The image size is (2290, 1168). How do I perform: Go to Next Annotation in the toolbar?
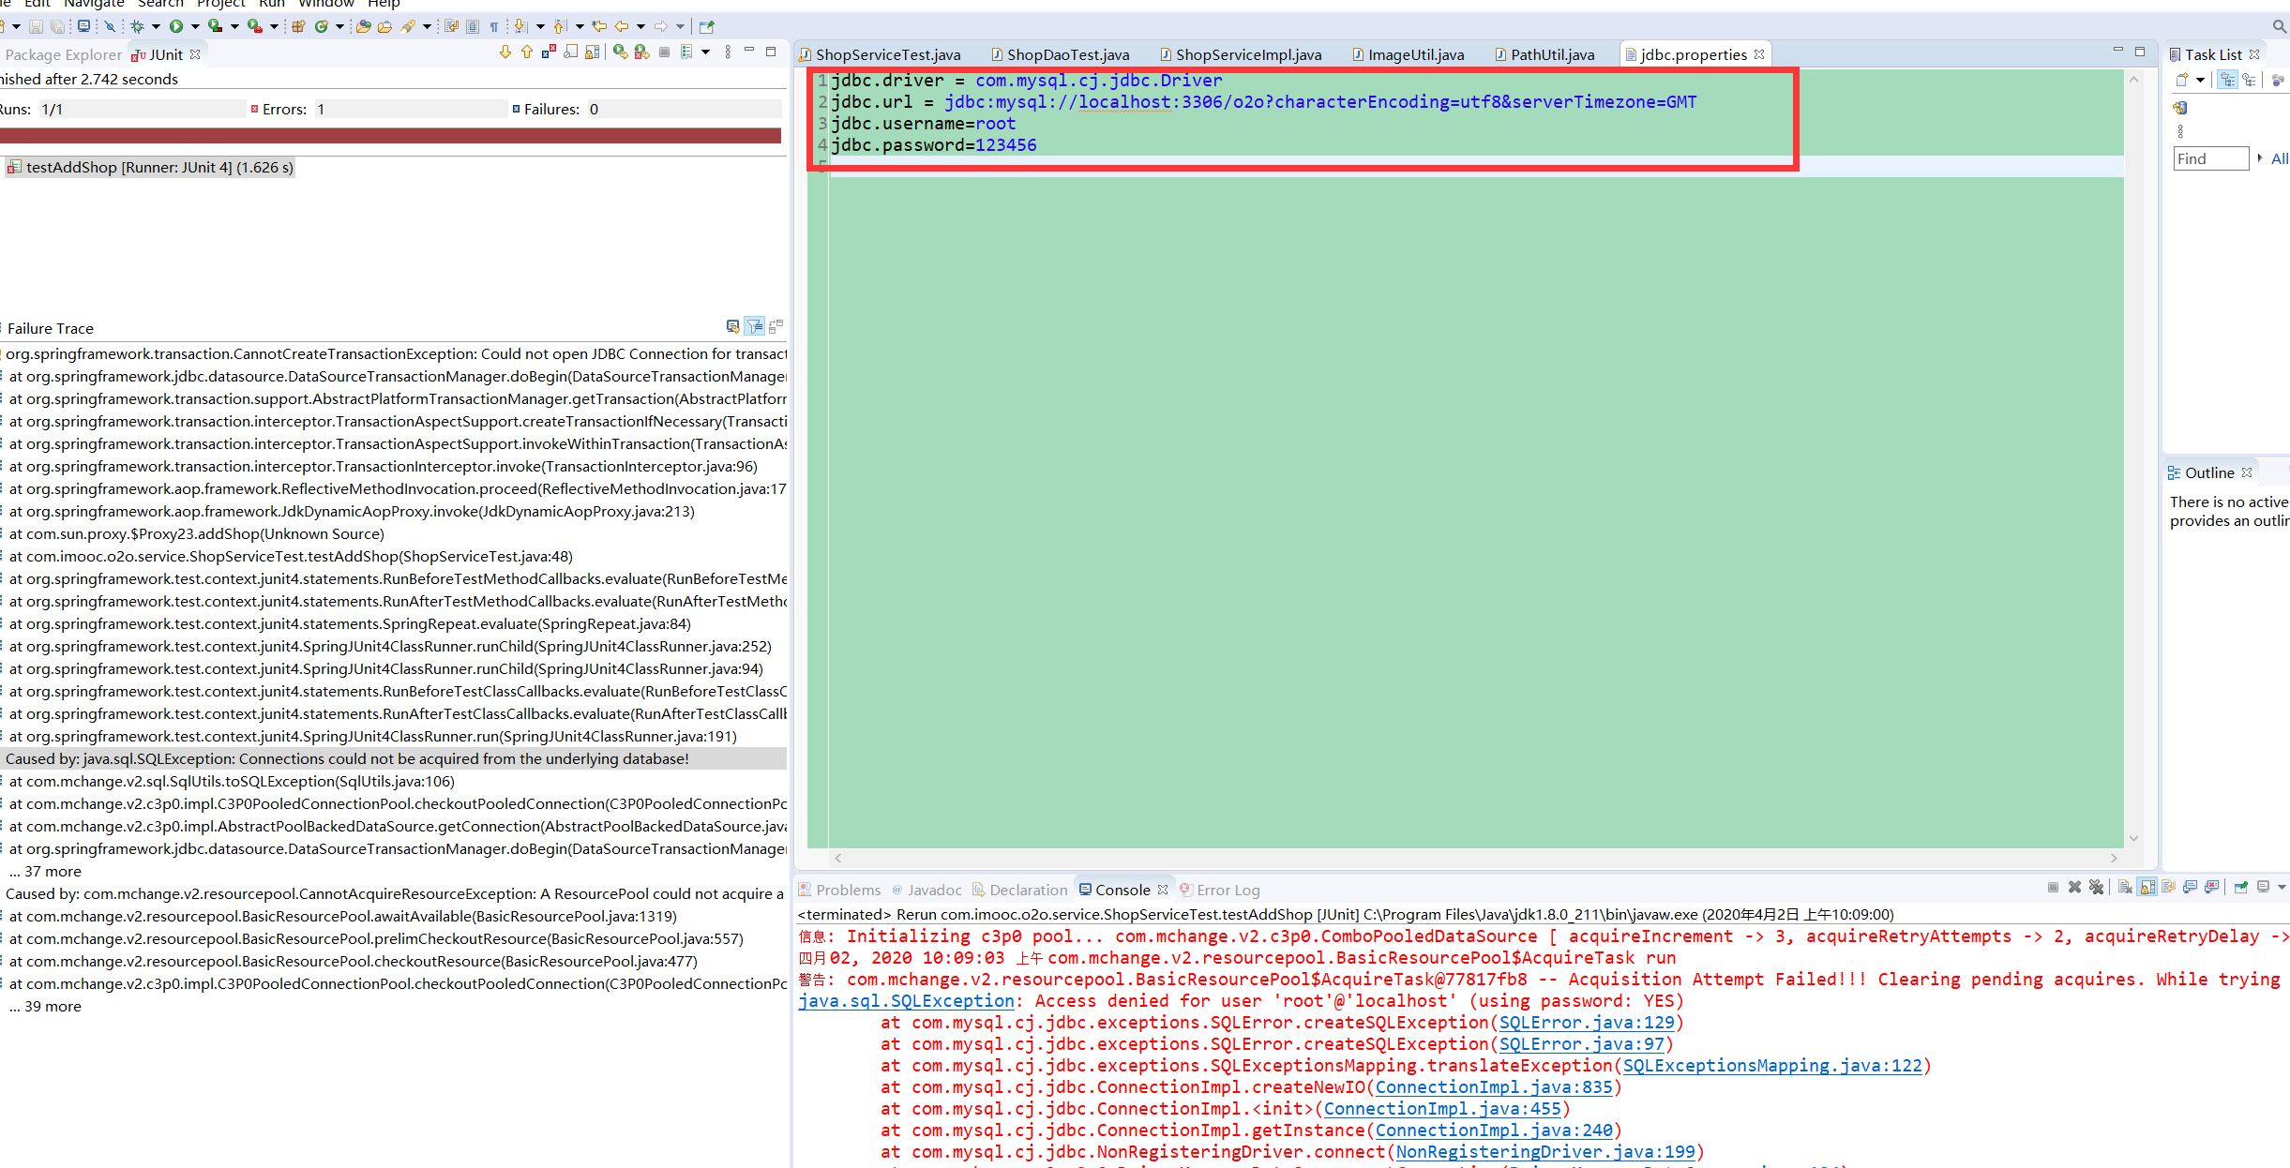[520, 26]
